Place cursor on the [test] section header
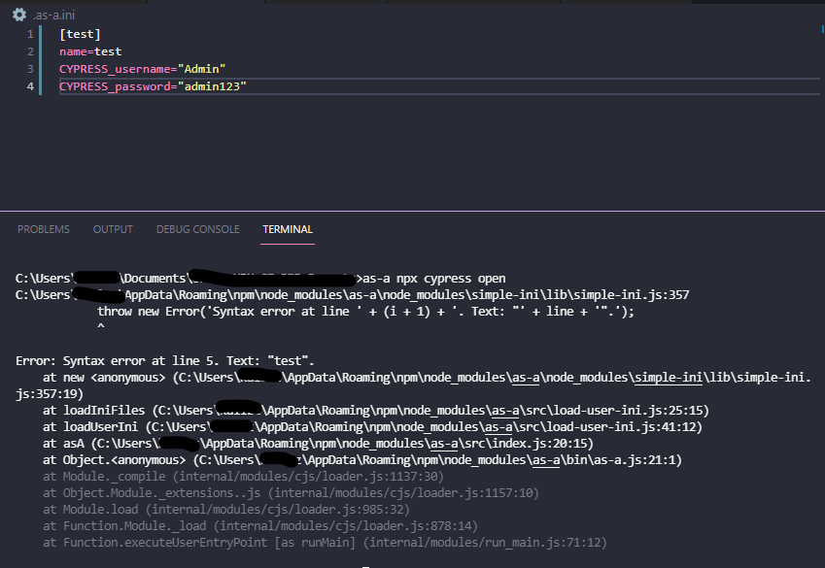Image resolution: width=825 pixels, height=568 pixels. tap(80, 34)
